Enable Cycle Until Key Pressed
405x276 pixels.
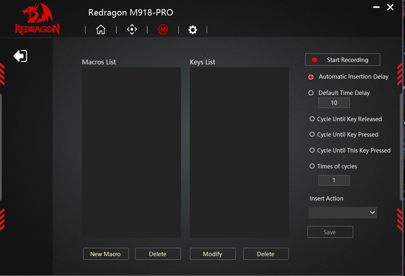click(312, 134)
